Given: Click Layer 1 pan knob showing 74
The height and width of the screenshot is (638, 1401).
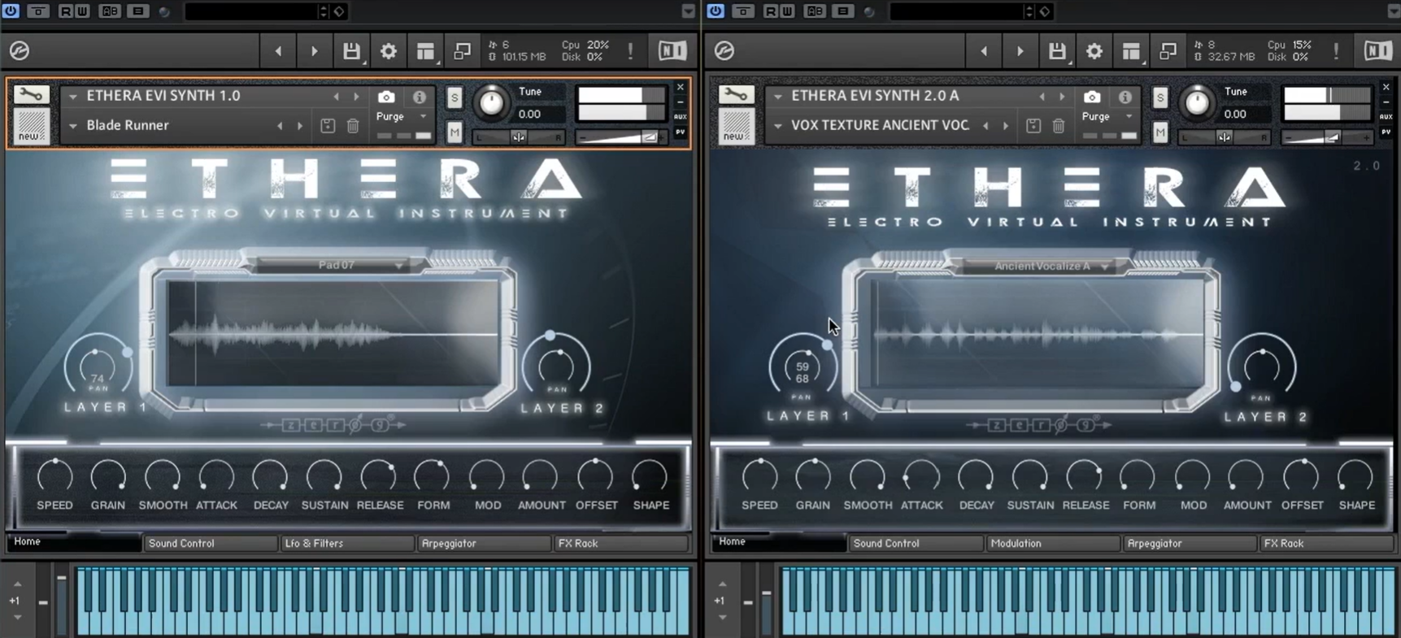Looking at the screenshot, I should click(98, 367).
